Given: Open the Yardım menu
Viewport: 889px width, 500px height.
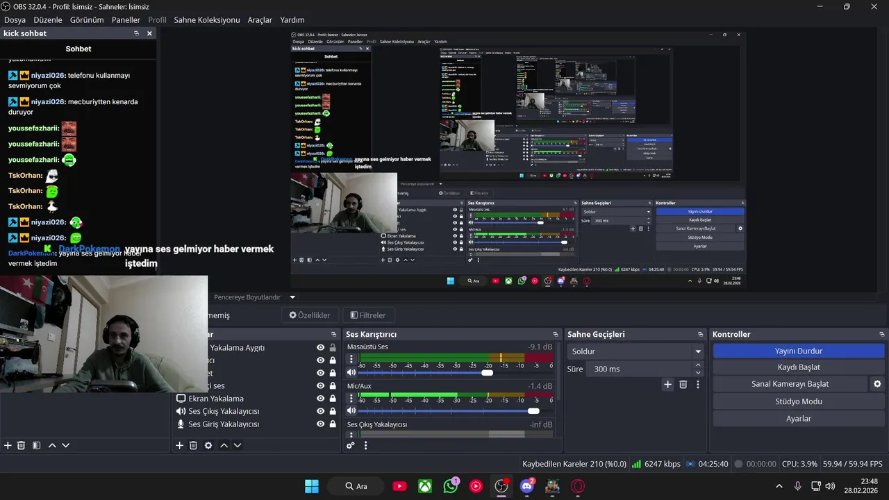Looking at the screenshot, I should pyautogui.click(x=292, y=20).
